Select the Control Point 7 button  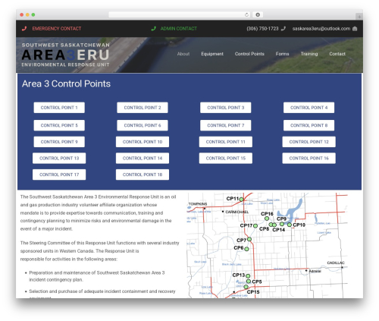click(x=226, y=125)
